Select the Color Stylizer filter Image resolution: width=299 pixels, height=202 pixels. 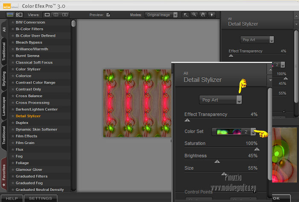[x=28, y=69]
